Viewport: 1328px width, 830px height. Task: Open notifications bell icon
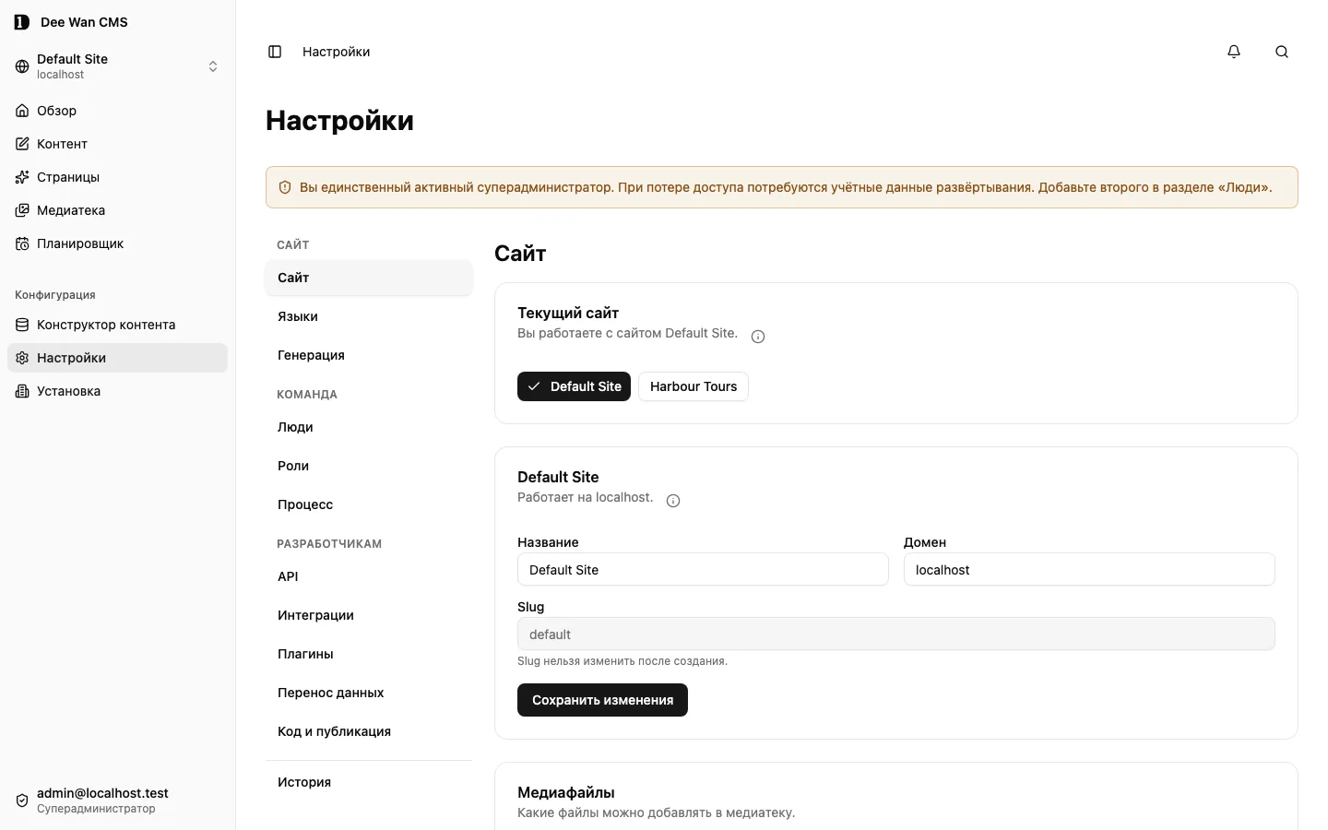tap(1234, 52)
